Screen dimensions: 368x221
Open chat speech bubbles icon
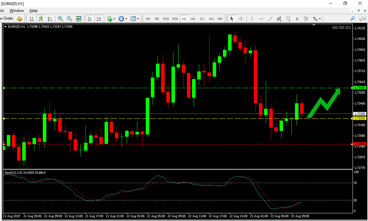362,19
